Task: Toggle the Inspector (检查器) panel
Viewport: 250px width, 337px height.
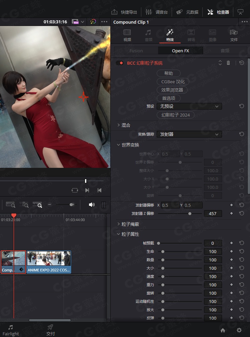Action: point(218,12)
